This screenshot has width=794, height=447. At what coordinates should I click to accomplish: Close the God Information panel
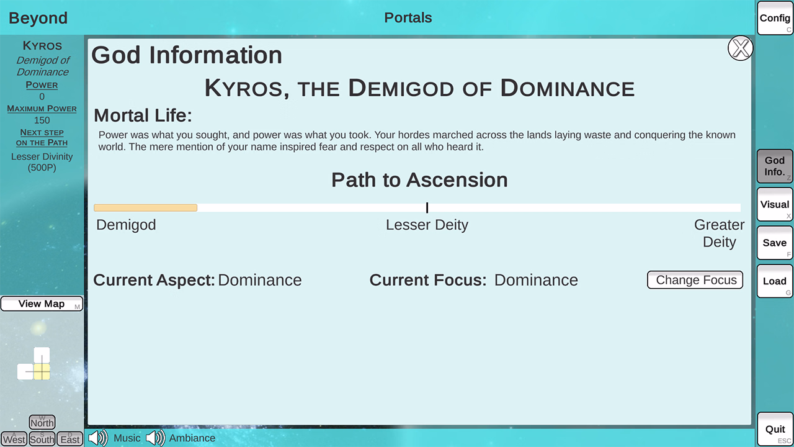coord(740,48)
